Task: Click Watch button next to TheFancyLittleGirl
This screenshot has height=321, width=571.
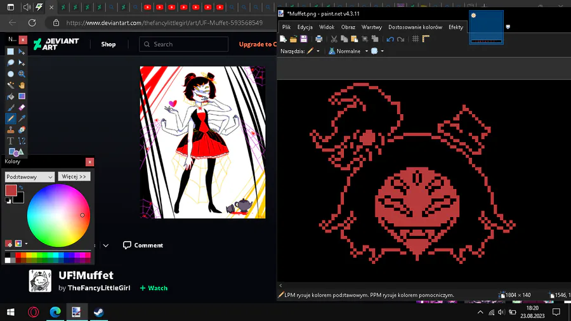Action: (154, 288)
